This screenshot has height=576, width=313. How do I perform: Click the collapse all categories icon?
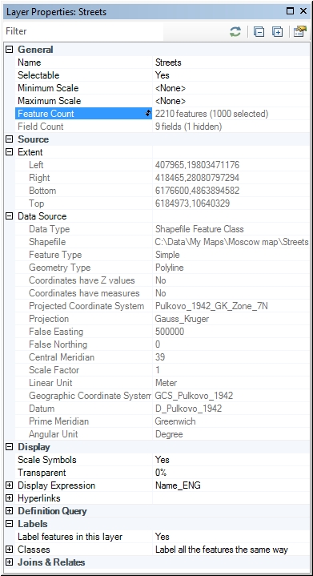click(259, 32)
